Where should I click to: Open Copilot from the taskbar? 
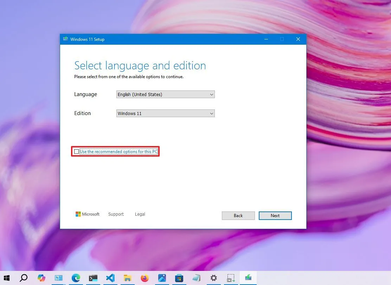41,278
